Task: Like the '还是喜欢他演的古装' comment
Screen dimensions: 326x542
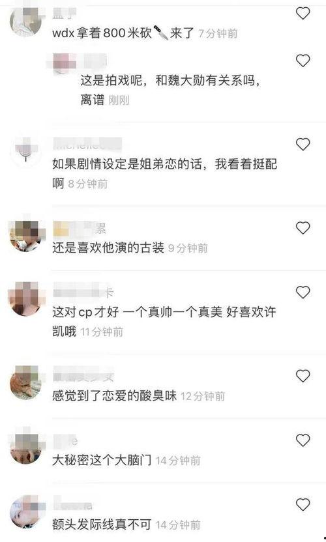Action: click(x=303, y=228)
